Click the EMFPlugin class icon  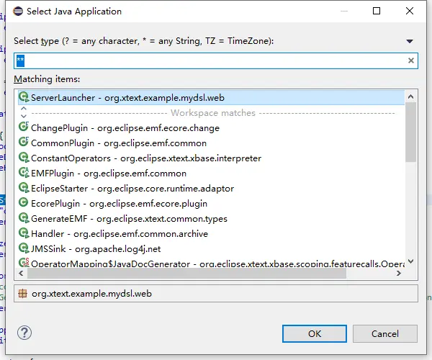[x=24, y=172]
